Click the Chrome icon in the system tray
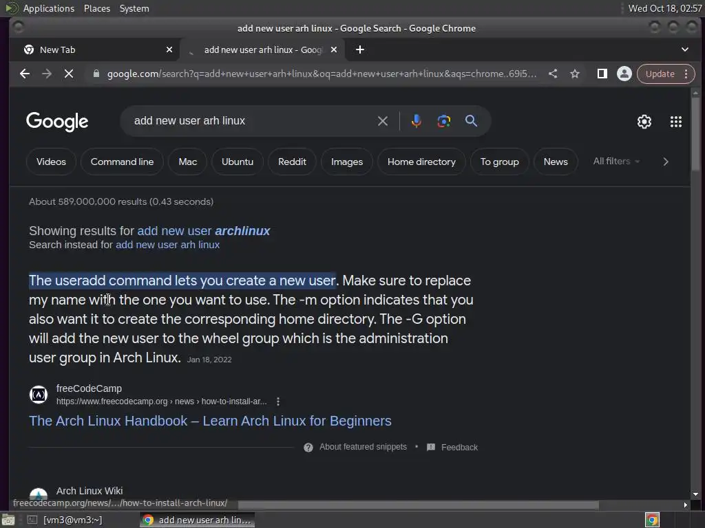Image resolution: width=705 pixels, height=528 pixels. click(x=652, y=520)
